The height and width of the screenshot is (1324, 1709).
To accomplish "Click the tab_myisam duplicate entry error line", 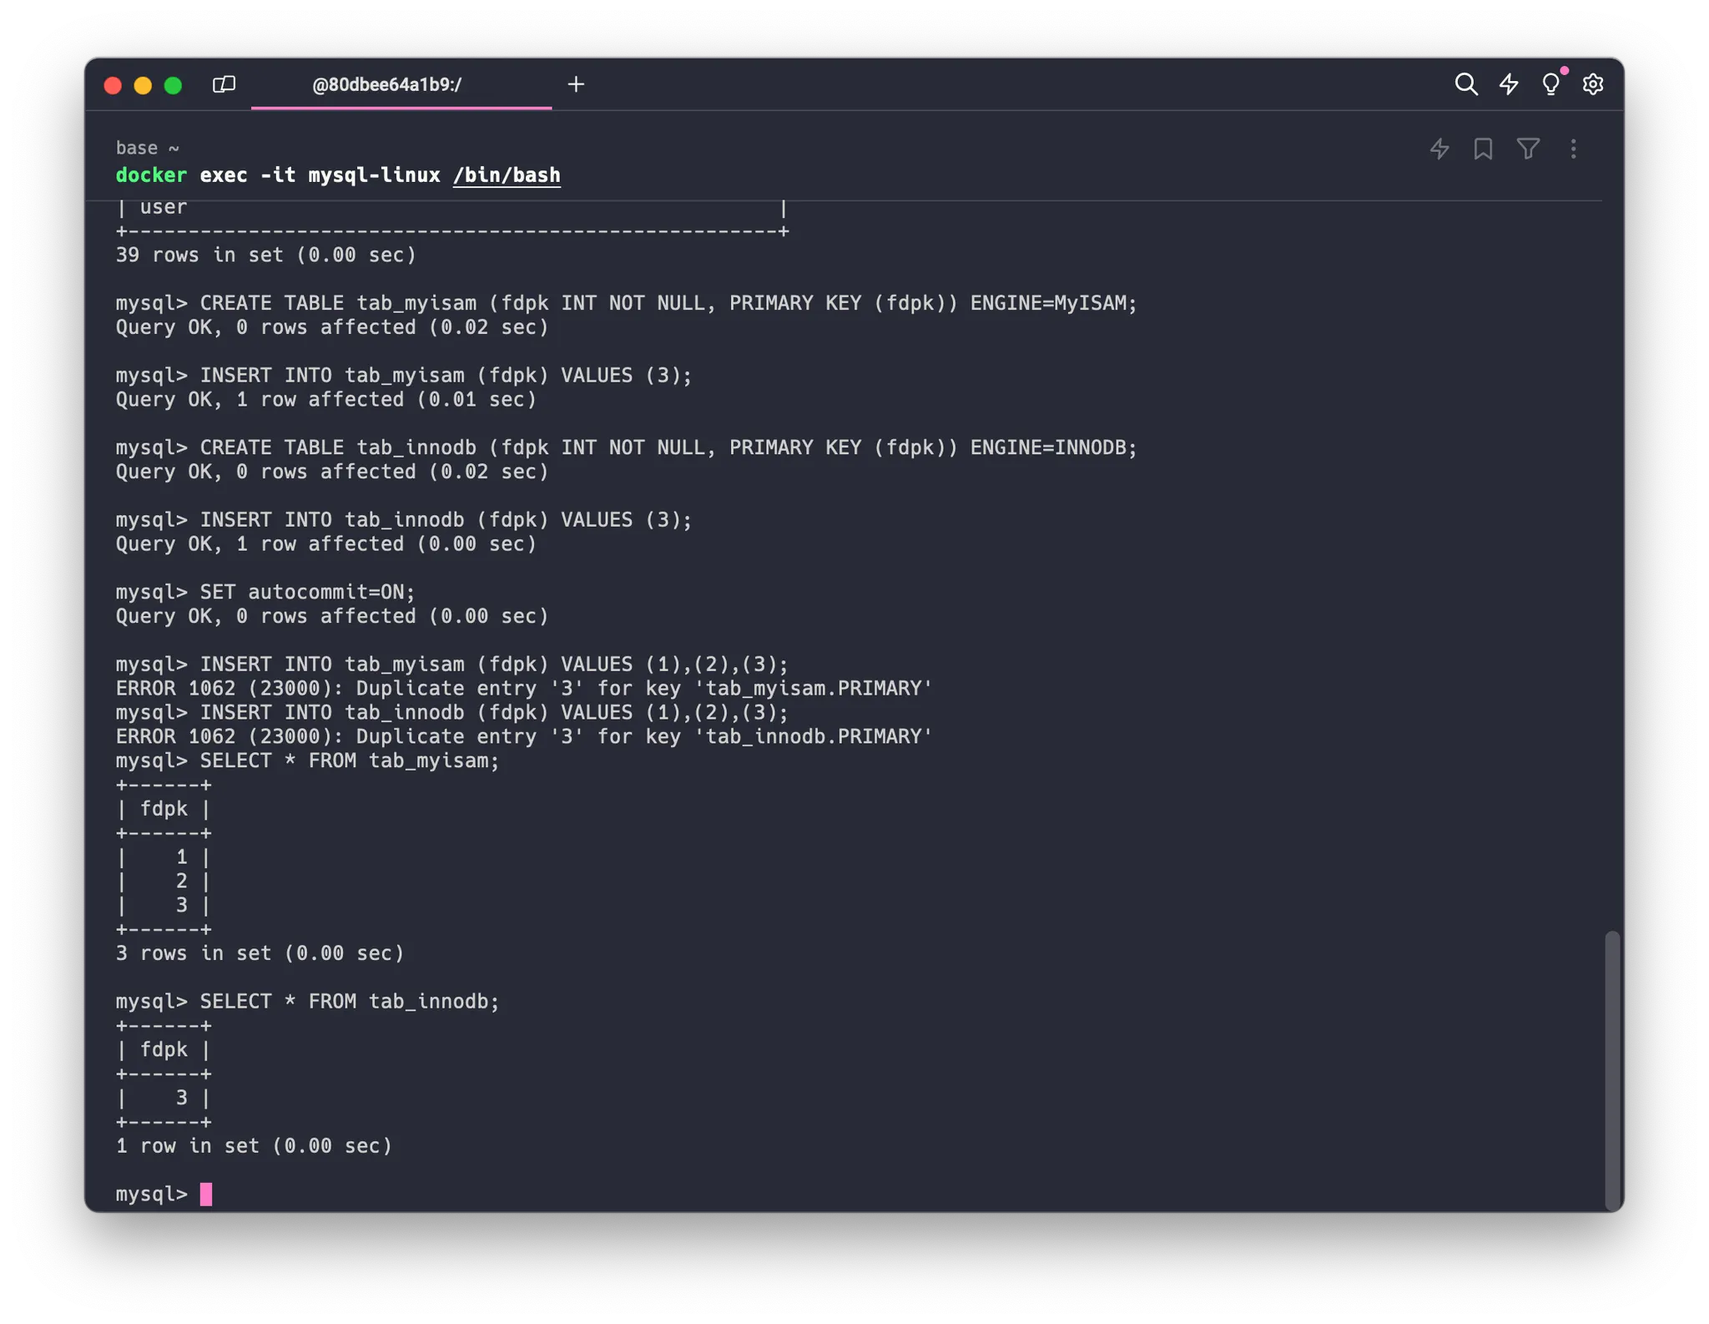I will [523, 689].
